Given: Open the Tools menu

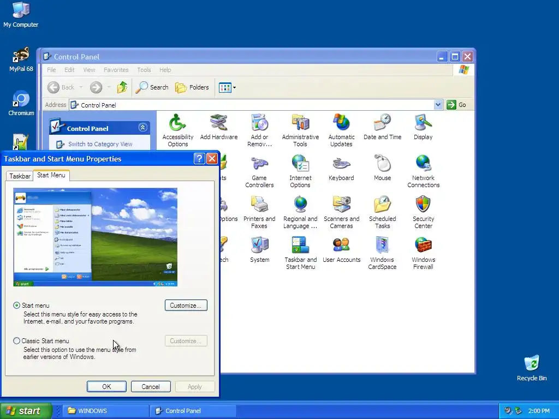Looking at the screenshot, I should click(144, 70).
